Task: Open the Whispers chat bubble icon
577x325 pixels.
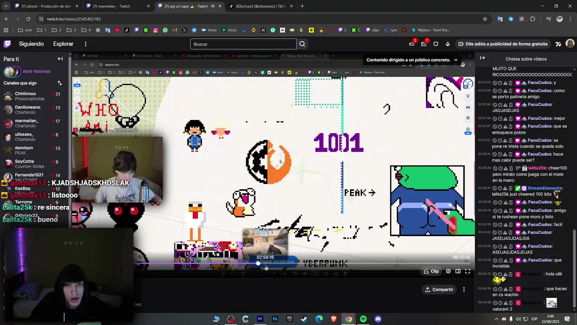Action: coord(435,44)
